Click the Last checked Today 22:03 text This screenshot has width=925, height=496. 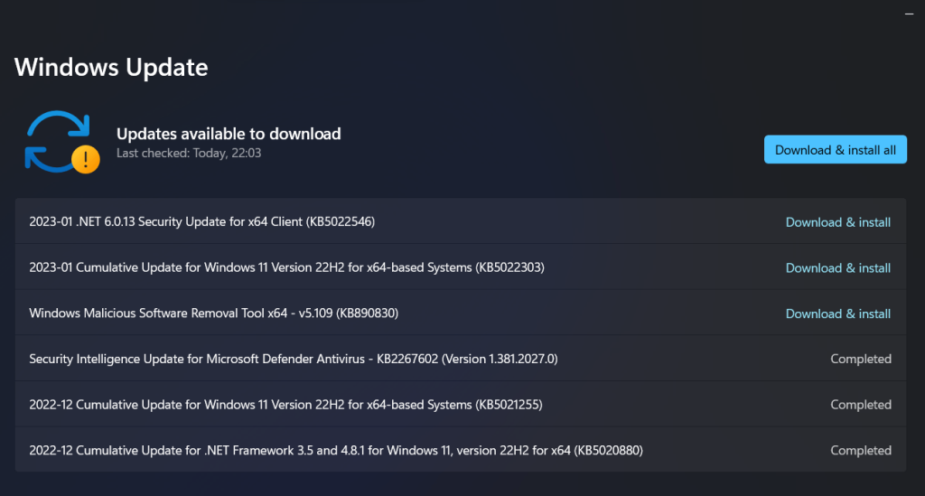click(189, 154)
